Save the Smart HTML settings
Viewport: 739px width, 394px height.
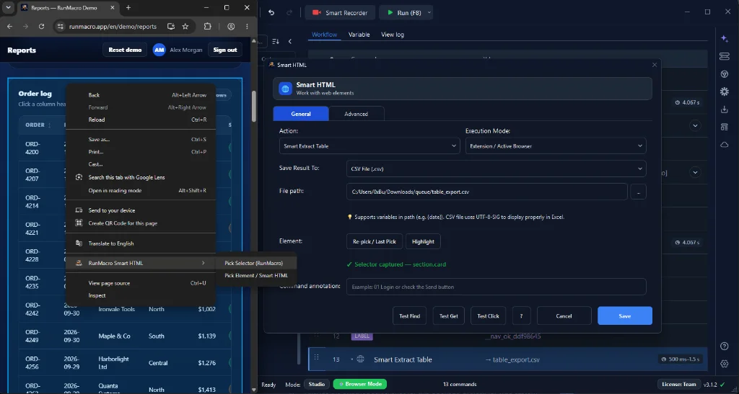(x=625, y=316)
